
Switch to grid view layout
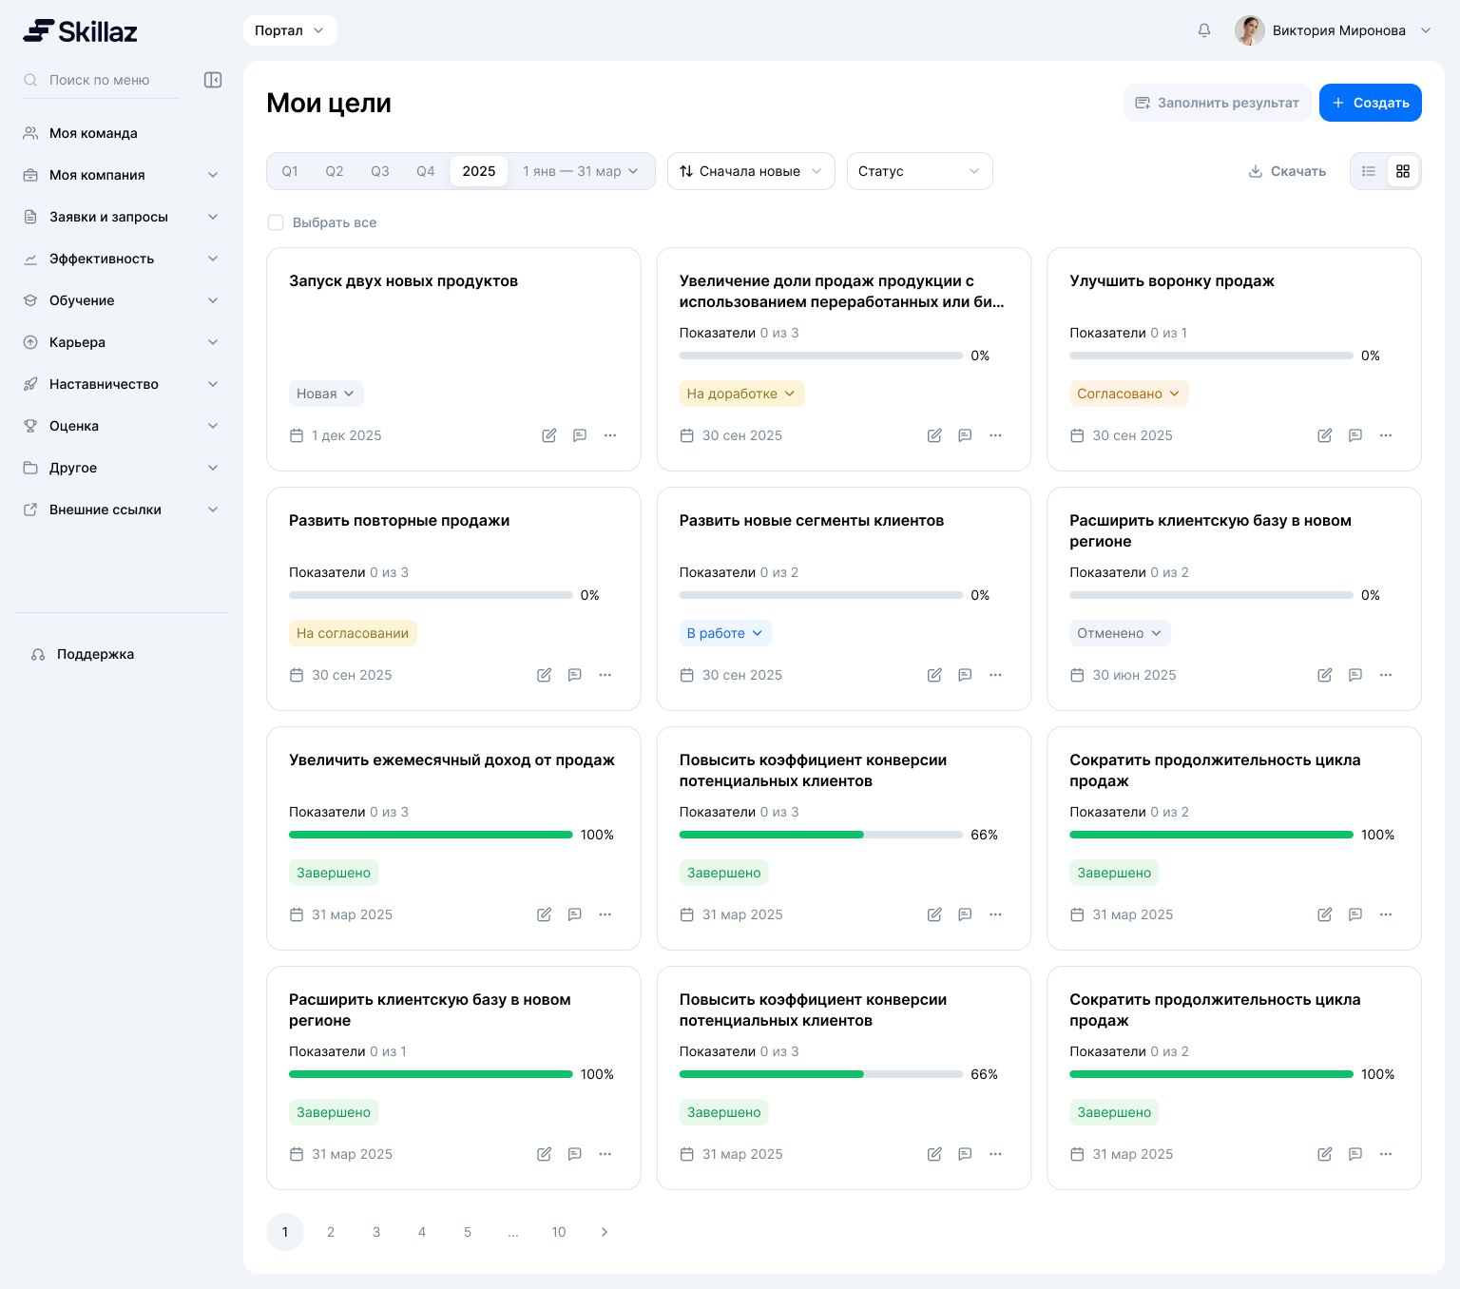coord(1403,171)
